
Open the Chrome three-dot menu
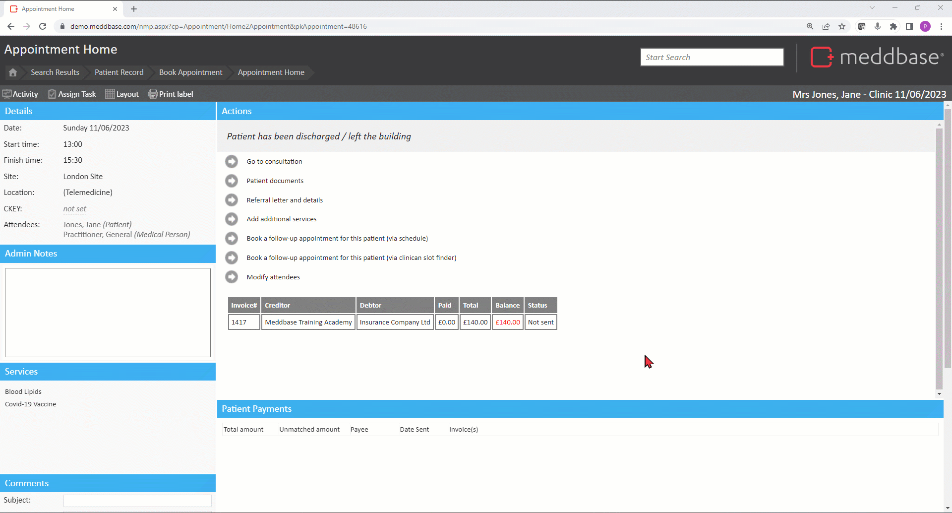941,26
